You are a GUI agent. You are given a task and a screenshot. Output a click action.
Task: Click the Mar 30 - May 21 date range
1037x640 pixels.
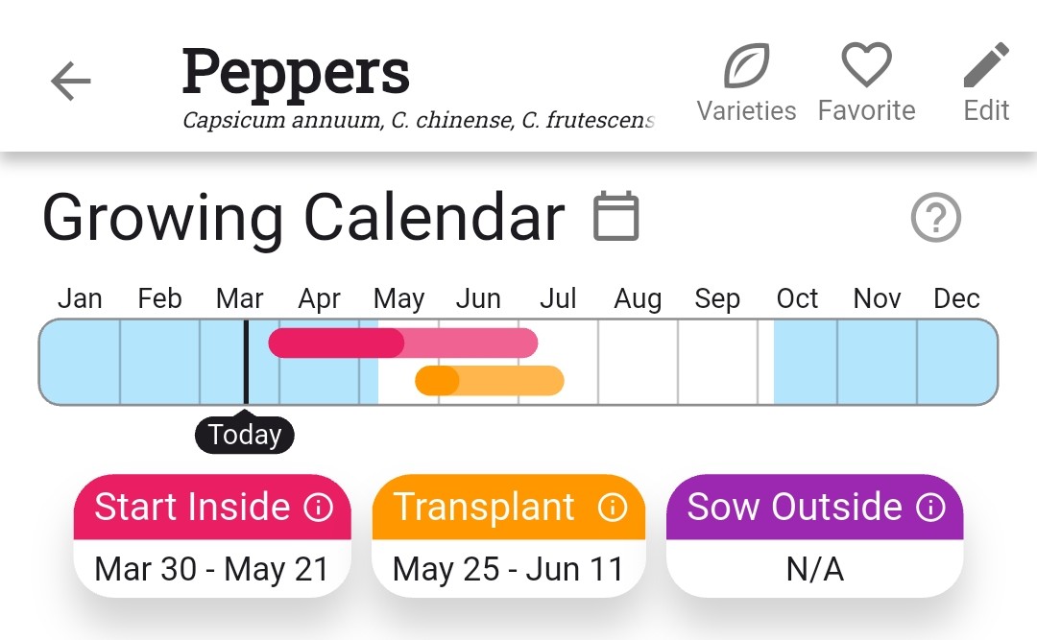point(211,568)
